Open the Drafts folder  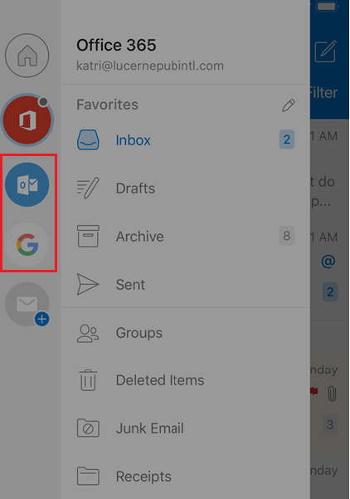pos(185,188)
